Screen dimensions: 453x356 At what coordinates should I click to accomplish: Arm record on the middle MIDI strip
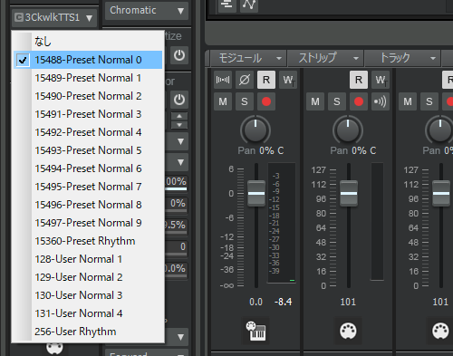click(359, 101)
